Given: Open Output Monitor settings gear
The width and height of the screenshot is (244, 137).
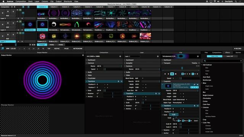Looking at the screenshot, I should pyautogui.click(x=83, y=55).
